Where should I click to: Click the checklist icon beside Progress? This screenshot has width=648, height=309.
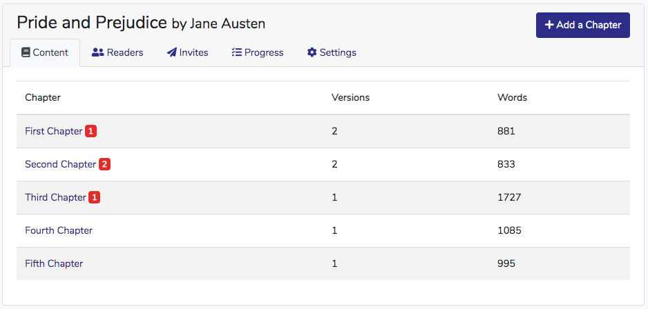(236, 52)
